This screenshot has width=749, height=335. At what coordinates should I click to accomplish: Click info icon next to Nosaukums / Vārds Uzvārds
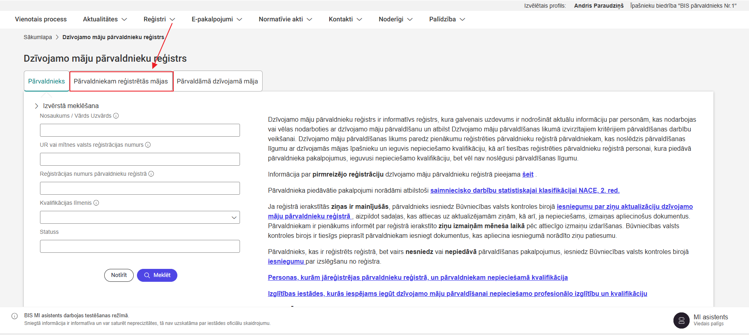[116, 116]
